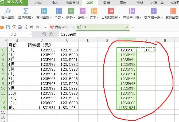179x122 pixels.
Task: Expand the 查找与引用 dropdown arrow
Action: (x=141, y=18)
